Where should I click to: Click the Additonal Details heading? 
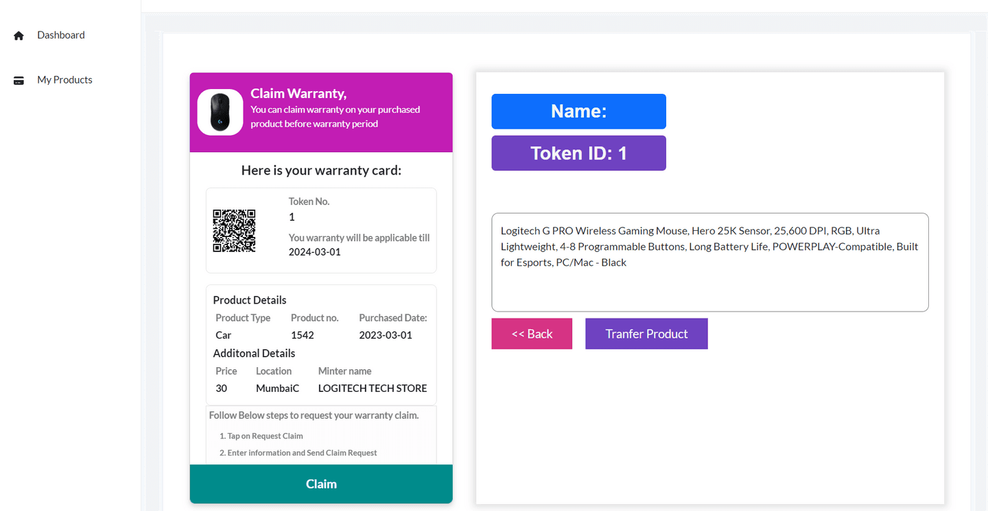254,353
